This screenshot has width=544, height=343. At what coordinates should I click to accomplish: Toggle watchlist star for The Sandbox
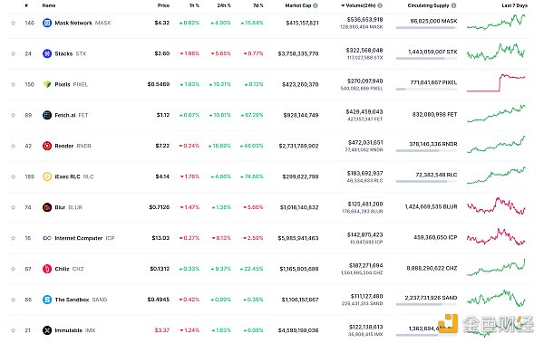click(14, 300)
